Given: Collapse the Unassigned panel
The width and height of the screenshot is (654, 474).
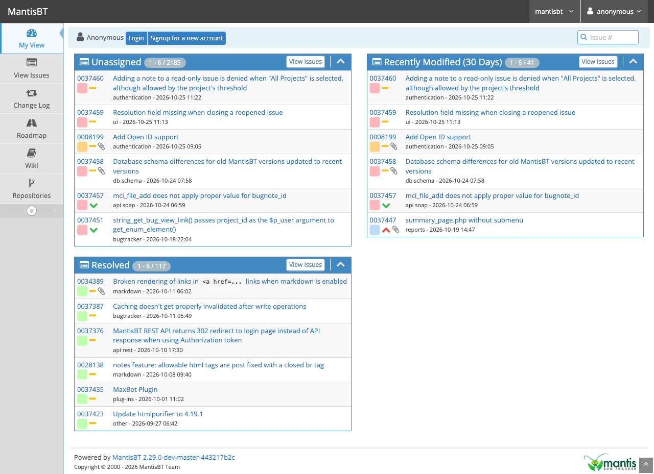Looking at the screenshot, I should (x=341, y=62).
